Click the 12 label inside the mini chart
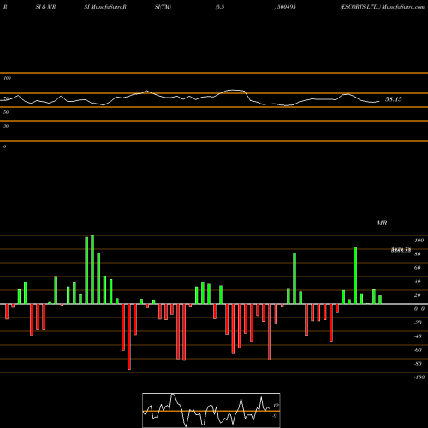The height and width of the screenshot is (428, 428). click(276, 406)
